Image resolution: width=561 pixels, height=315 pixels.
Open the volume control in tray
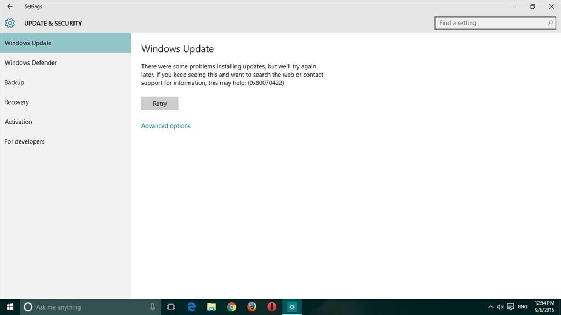click(500, 307)
